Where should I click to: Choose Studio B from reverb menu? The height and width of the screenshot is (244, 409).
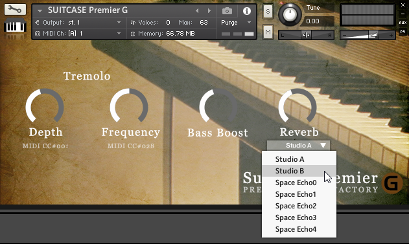click(299, 171)
